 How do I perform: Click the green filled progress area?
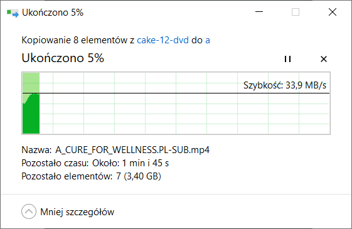pos(31,114)
